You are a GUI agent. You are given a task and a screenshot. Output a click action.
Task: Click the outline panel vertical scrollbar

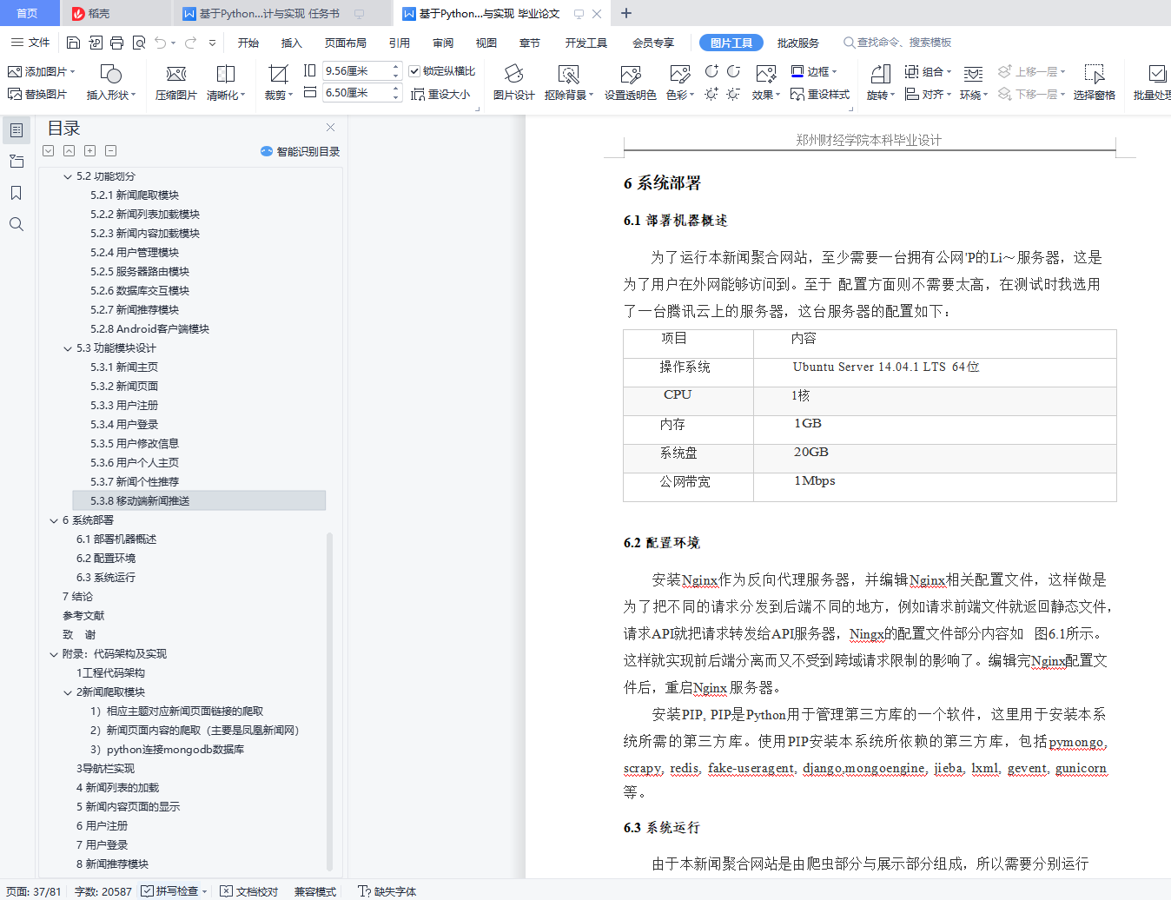(329, 700)
